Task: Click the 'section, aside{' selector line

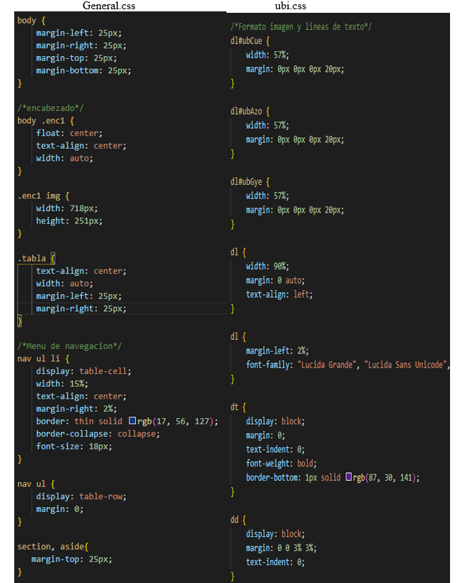Action: (53, 547)
